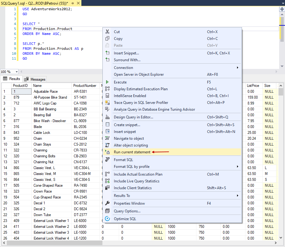Switch to the Messages tab

point(35,79)
